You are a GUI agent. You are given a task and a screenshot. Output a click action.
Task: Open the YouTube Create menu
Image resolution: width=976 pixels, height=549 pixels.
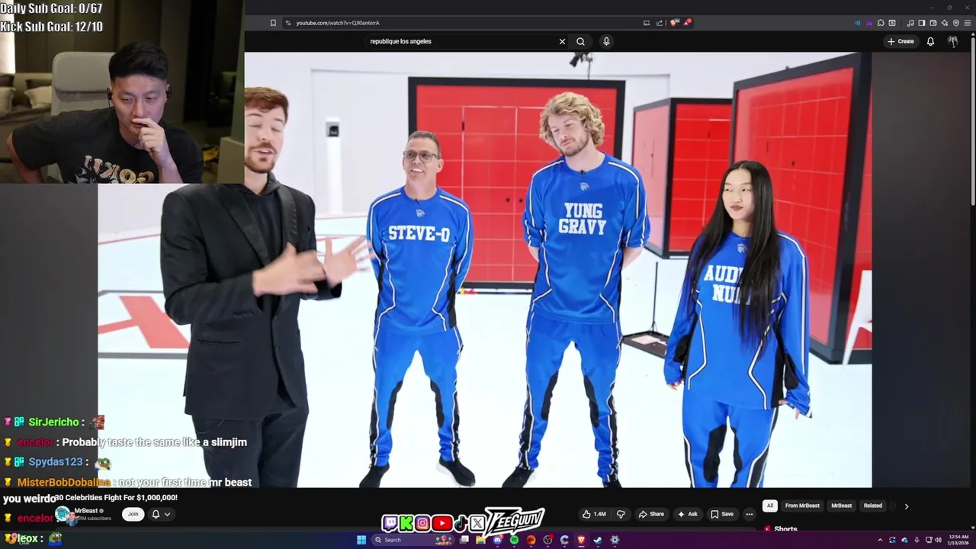901,41
